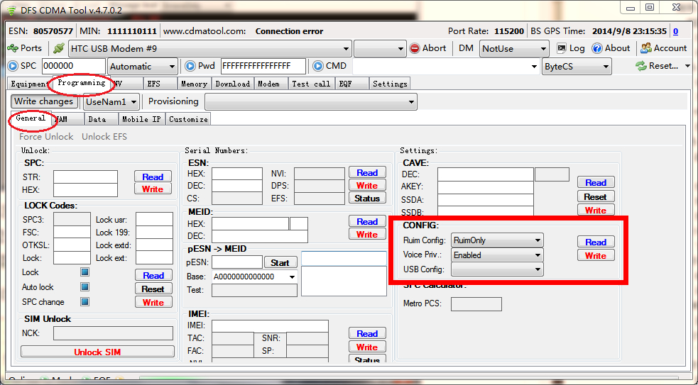698x385 pixels.
Task: Click the red Abort icon
Action: click(x=415, y=48)
